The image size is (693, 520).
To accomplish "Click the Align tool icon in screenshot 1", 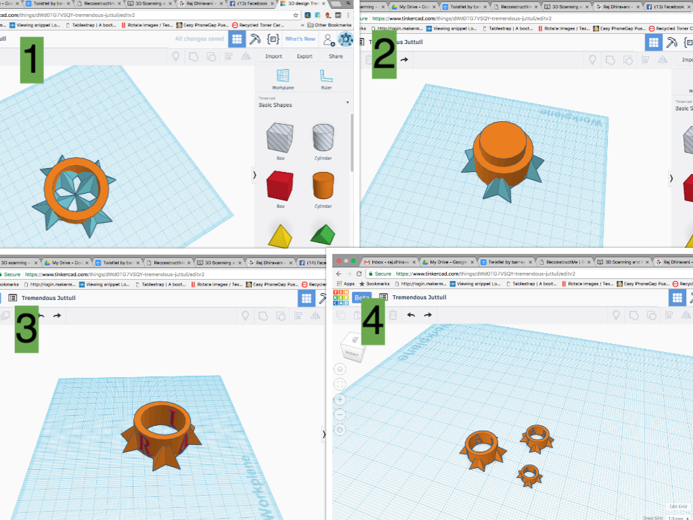I will click(229, 57).
